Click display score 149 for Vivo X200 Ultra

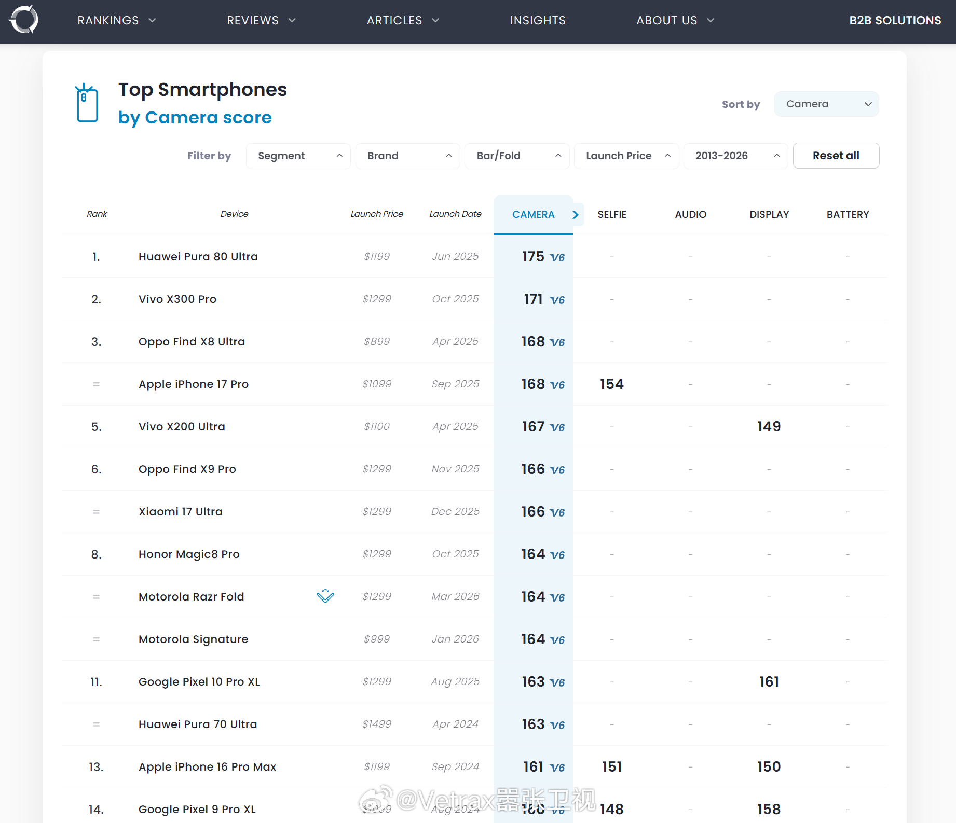point(769,426)
